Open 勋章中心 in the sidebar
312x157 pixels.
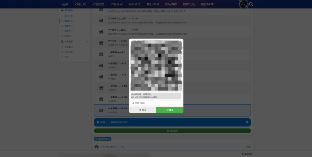(69, 26)
